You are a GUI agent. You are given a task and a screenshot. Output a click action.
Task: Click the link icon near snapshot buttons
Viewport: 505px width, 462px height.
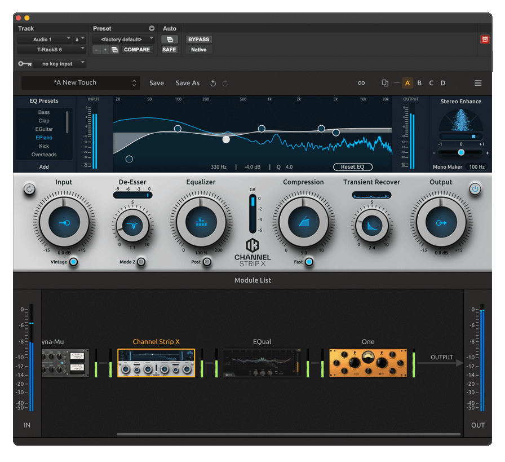pos(361,83)
